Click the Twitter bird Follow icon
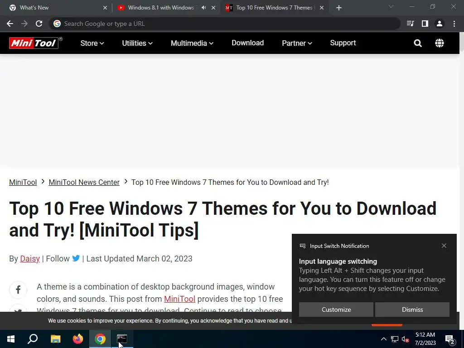Image resolution: width=464 pixels, height=348 pixels. pos(76,258)
